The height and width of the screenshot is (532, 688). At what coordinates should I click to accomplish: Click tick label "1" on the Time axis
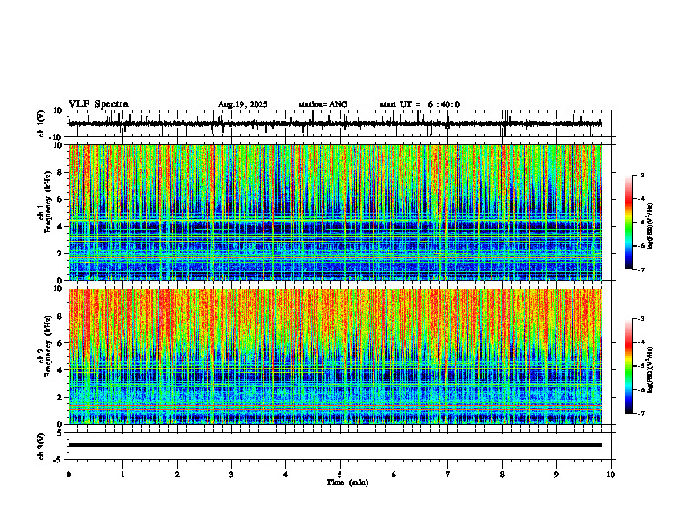pyautogui.click(x=122, y=475)
